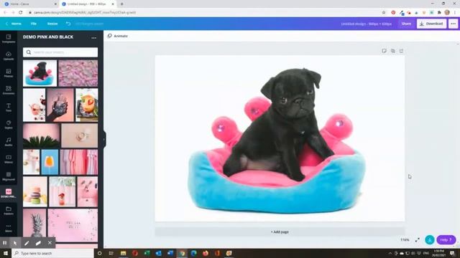Open the Elements sidebar panel
The image size is (460, 258).
9,90
